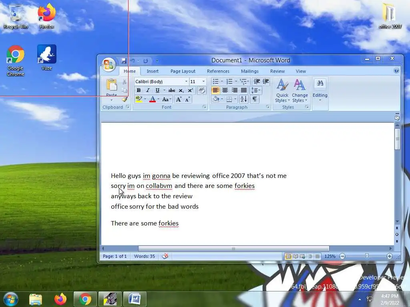The image size is (410, 307).
Task: Select Center alignment
Action: (x=225, y=90)
